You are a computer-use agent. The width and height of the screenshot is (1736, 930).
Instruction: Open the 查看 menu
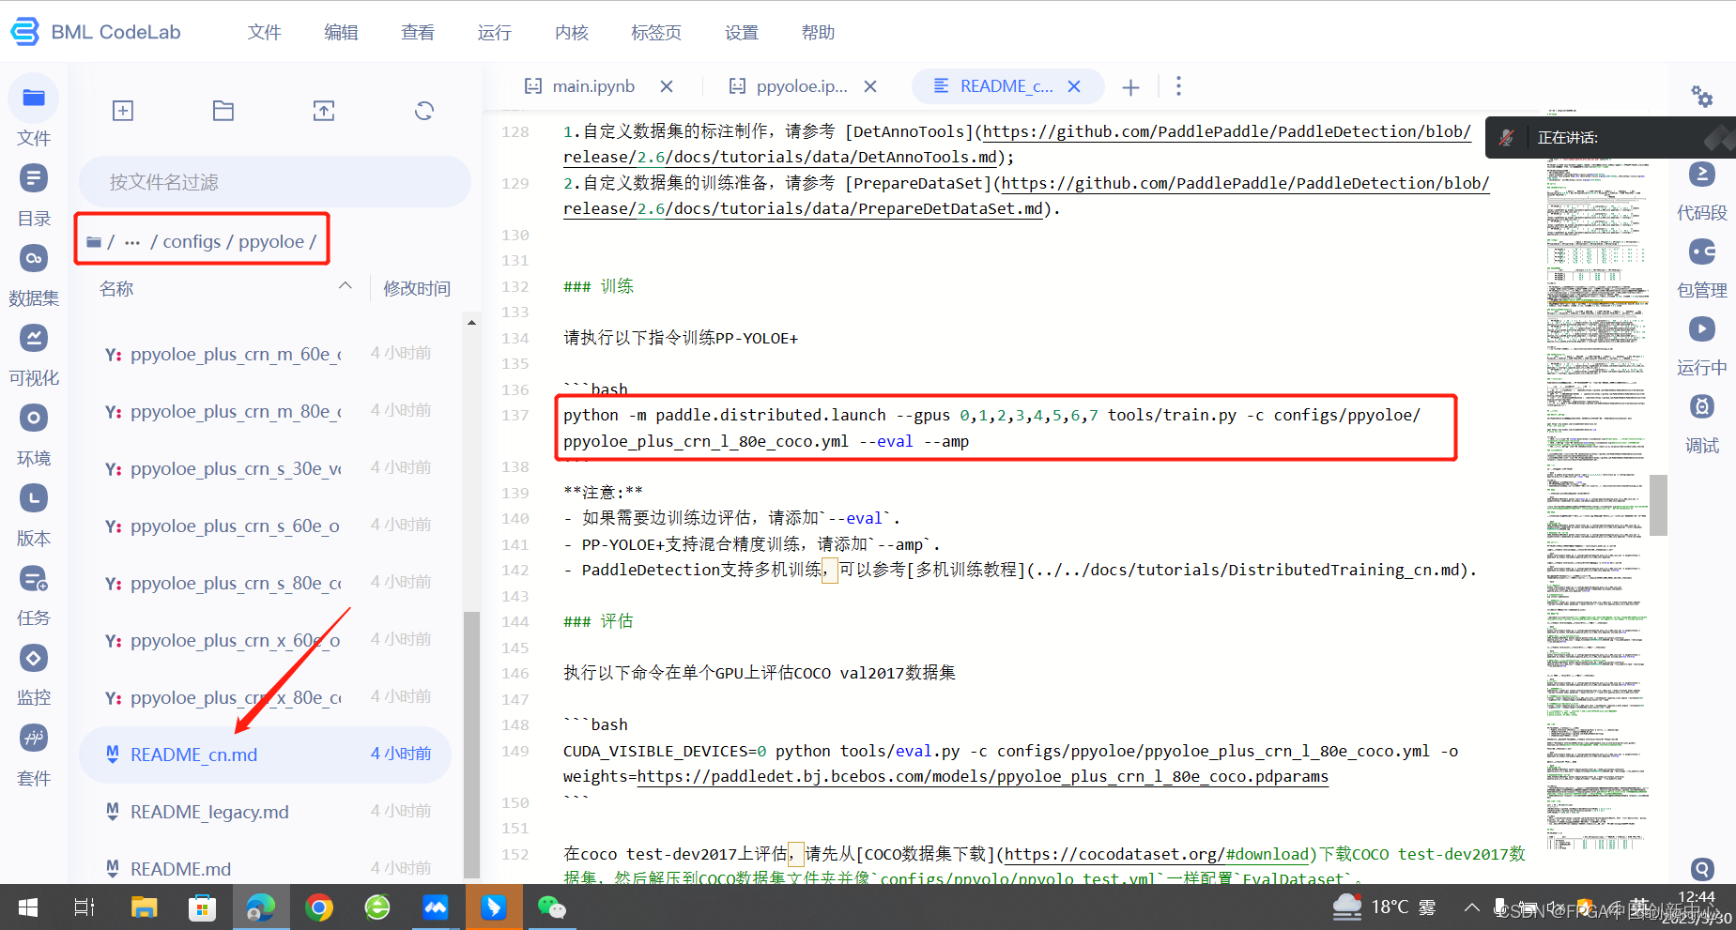click(418, 32)
